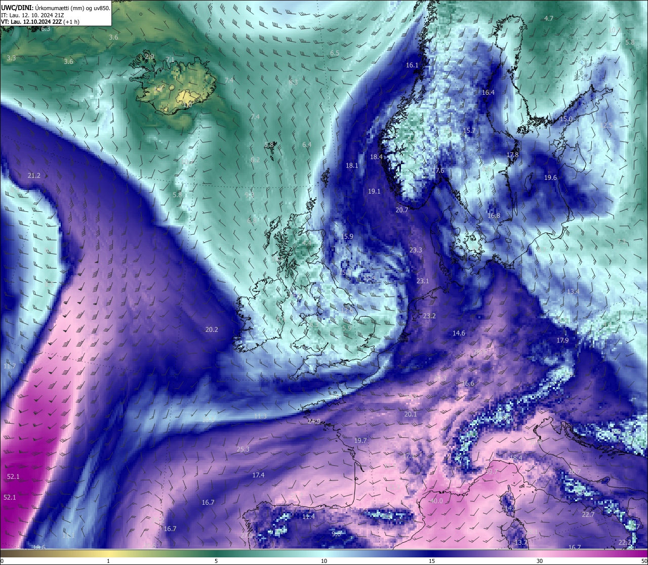The width and height of the screenshot is (648, 565).
Task: Select the 22.7 value over Italy
Action: click(588, 514)
